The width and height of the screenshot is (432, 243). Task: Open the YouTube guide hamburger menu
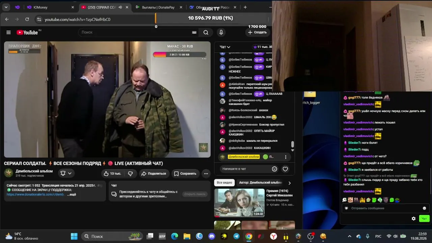pyautogui.click(x=8, y=32)
